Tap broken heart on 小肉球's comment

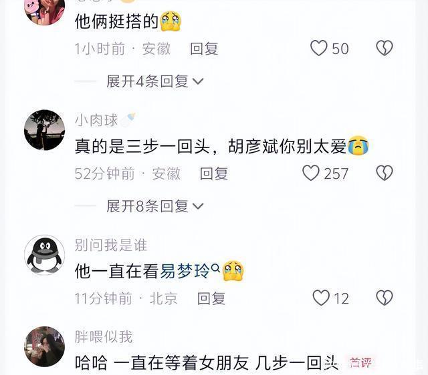click(x=385, y=173)
